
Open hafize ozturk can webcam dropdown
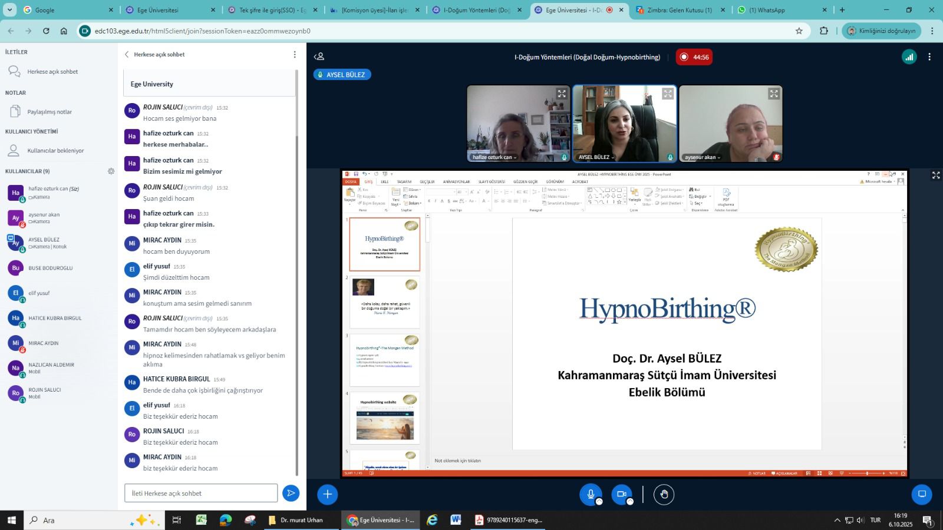(x=494, y=157)
